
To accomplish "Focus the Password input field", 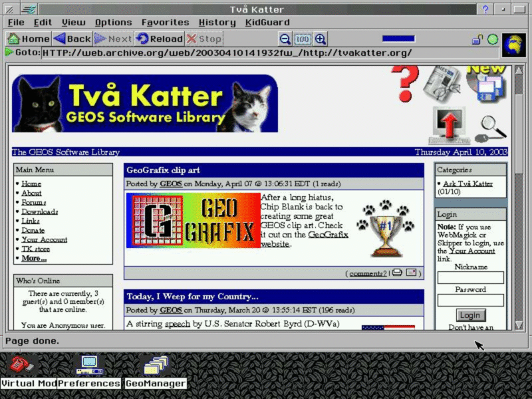I will pyautogui.click(x=470, y=300).
